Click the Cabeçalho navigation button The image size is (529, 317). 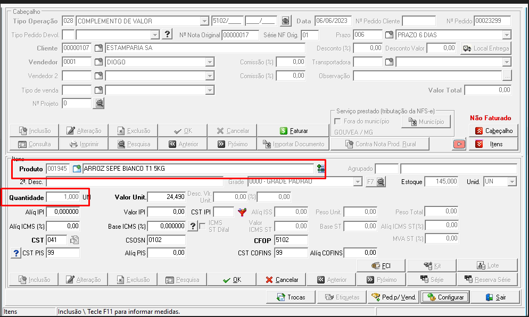pos(493,130)
